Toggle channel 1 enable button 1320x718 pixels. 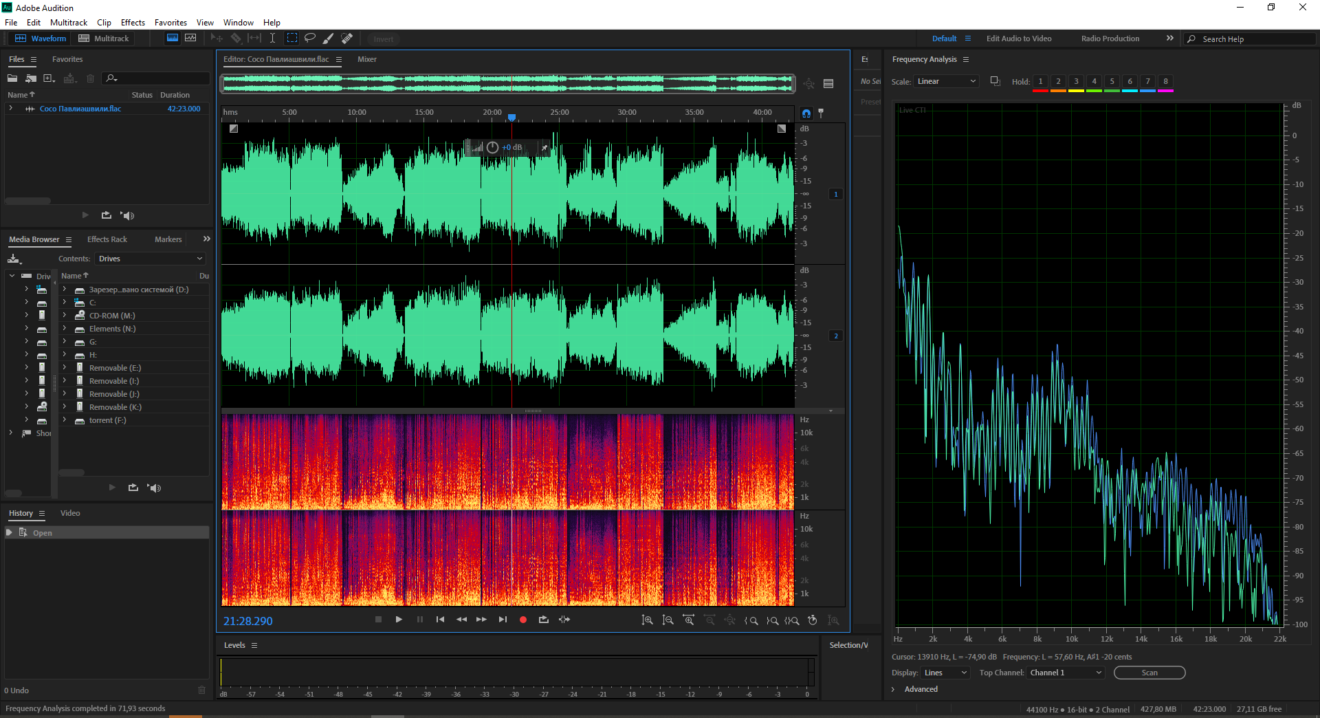tap(836, 195)
